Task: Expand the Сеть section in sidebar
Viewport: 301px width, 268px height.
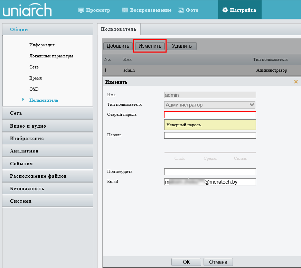Action: click(x=47, y=113)
